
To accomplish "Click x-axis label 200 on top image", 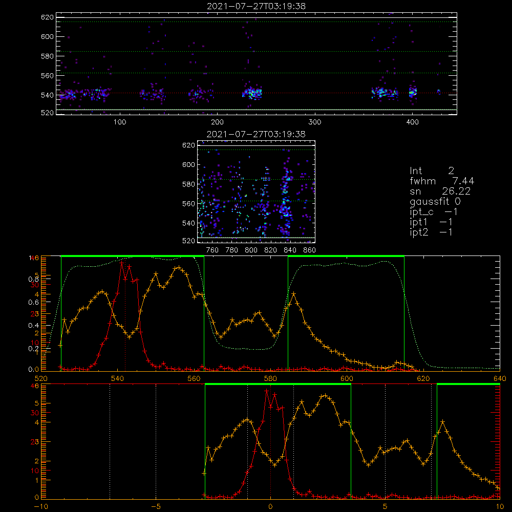I will (217, 122).
